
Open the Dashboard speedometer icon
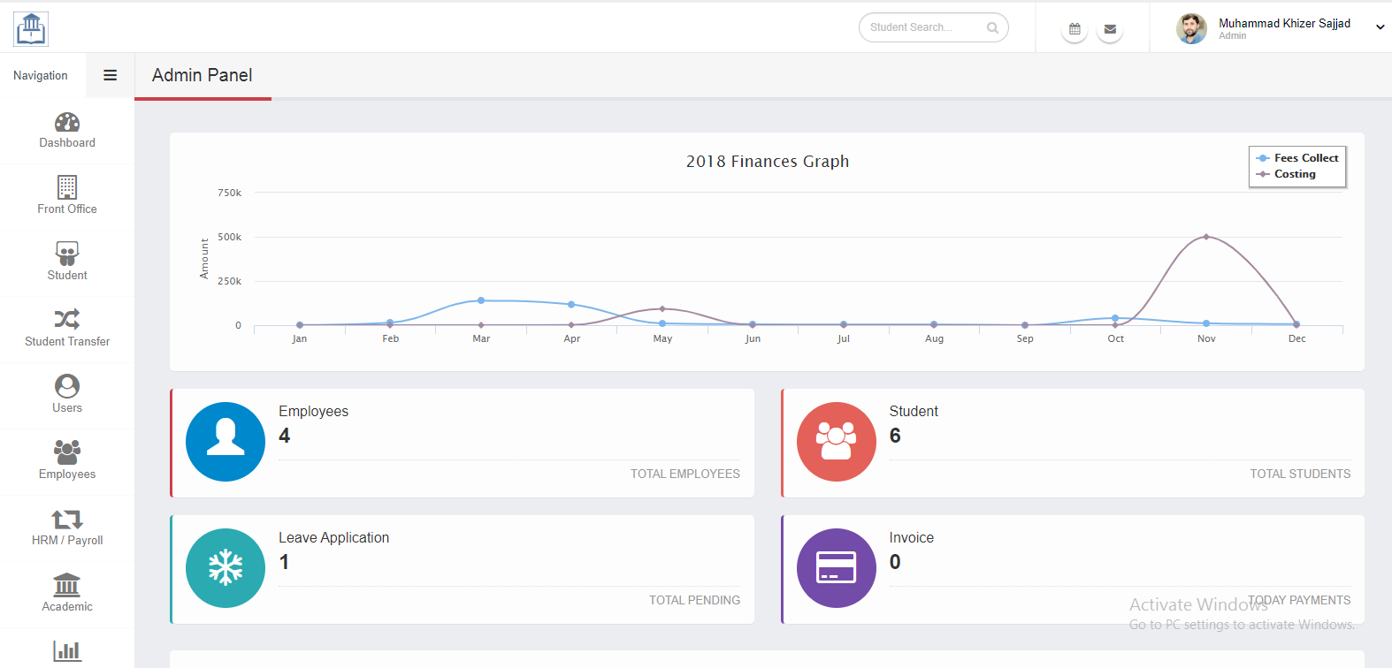67,123
